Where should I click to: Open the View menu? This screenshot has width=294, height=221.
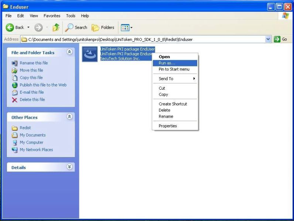pos(34,16)
